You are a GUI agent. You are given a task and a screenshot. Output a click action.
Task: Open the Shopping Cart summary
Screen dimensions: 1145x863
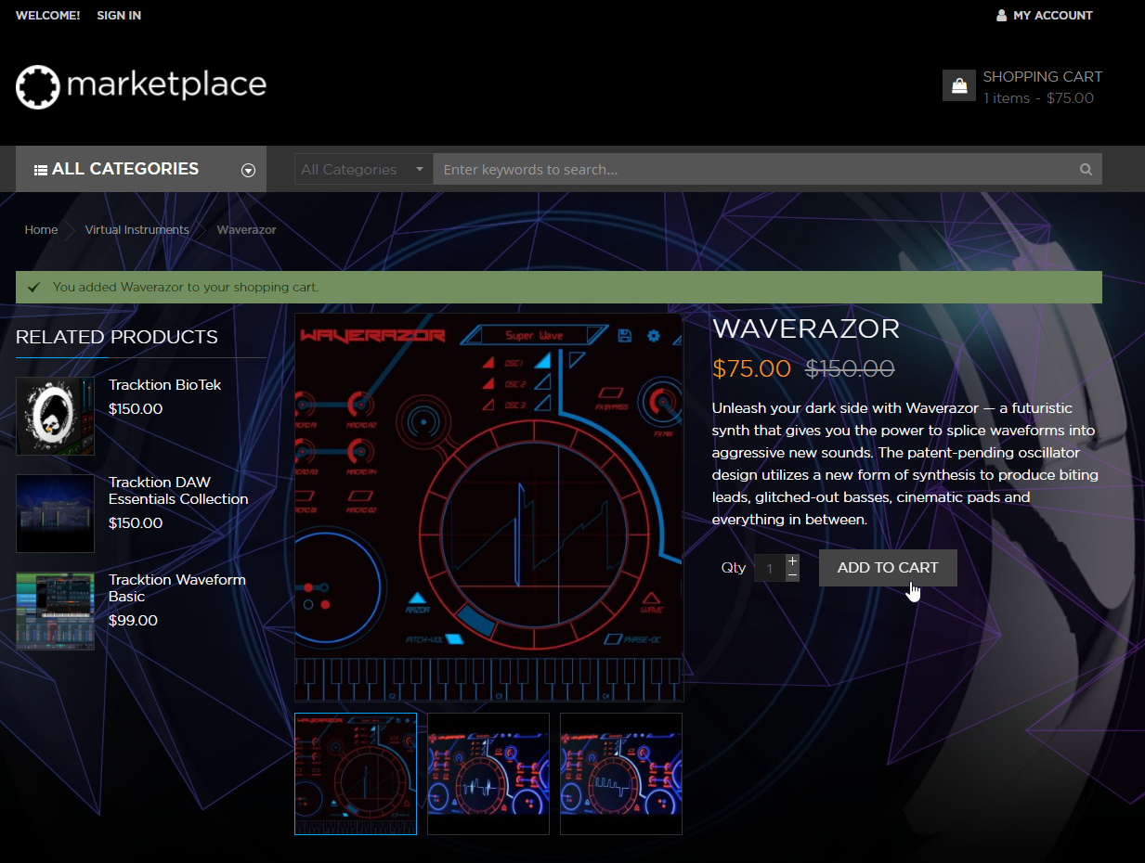(1042, 87)
